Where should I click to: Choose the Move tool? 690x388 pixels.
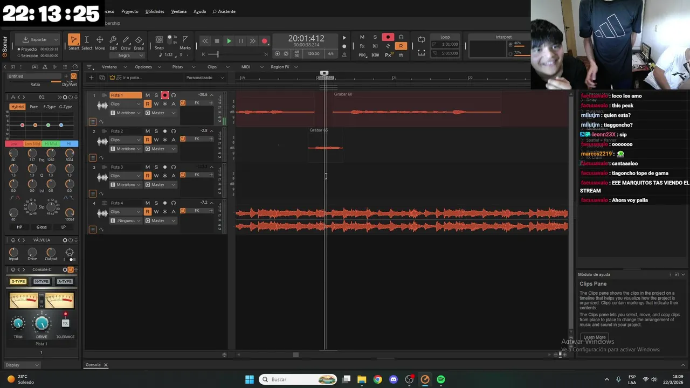click(x=100, y=40)
